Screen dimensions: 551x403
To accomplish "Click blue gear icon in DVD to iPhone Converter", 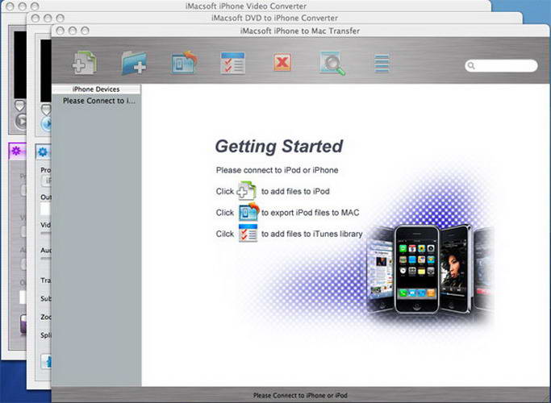I will [43, 152].
